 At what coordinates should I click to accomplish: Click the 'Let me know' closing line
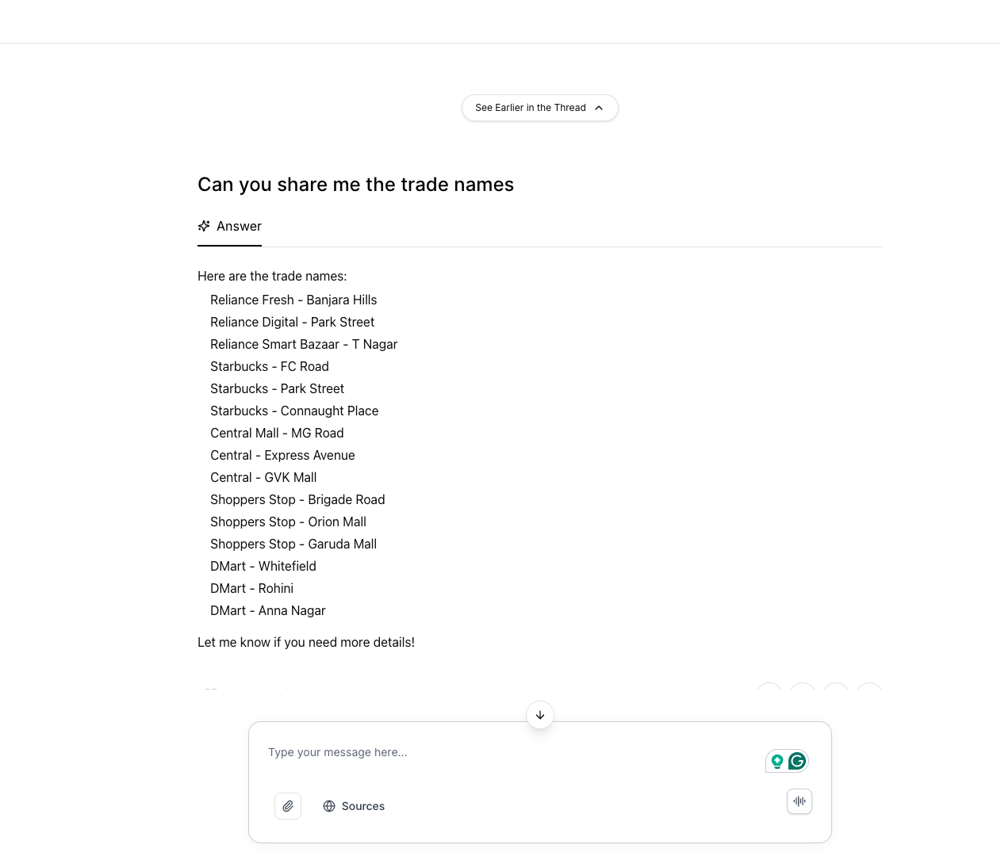click(306, 642)
